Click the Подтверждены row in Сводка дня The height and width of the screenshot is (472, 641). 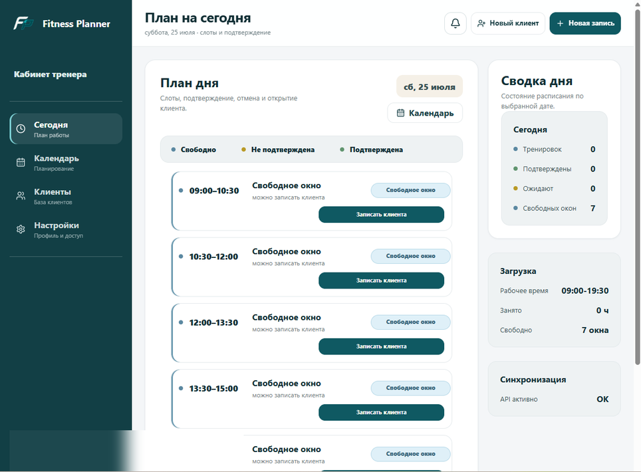pos(555,169)
